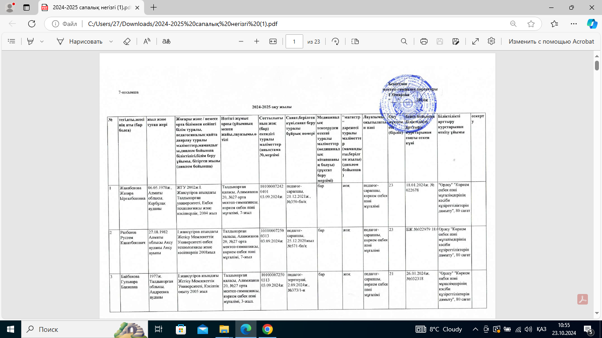This screenshot has height=338, width=602.
Task: Click the name Жанабекова Жазира Ыргалбековна
Action: tap(133, 193)
